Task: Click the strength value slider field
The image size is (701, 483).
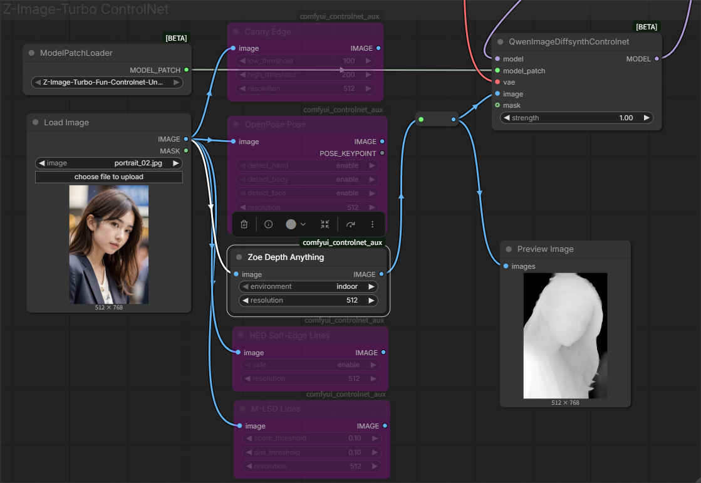Action: point(576,118)
